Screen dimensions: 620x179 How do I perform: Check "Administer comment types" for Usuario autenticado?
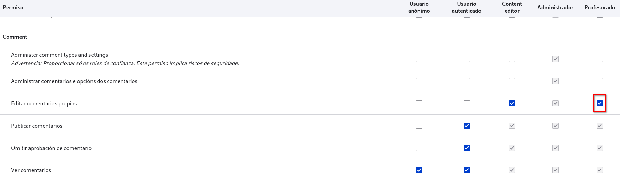click(x=466, y=59)
